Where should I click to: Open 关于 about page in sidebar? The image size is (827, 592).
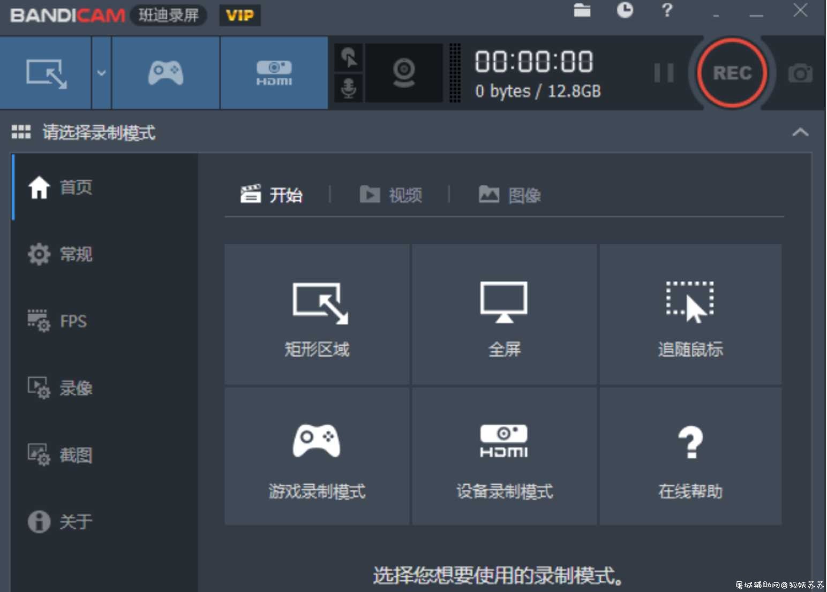coord(104,521)
